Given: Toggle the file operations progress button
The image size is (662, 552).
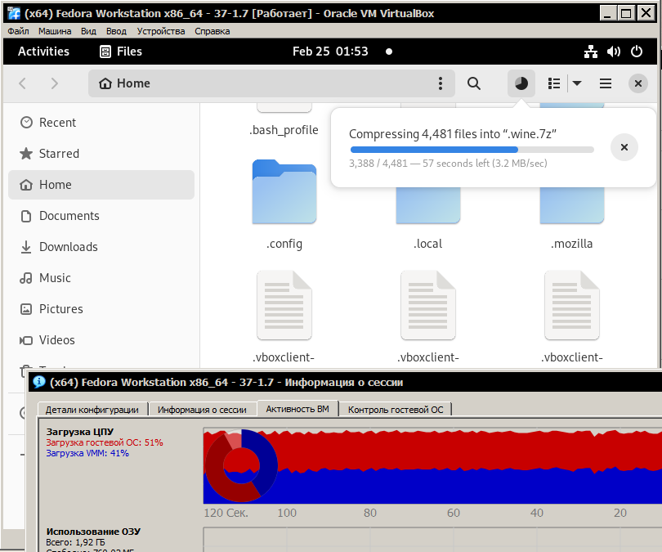Looking at the screenshot, I should click(521, 83).
